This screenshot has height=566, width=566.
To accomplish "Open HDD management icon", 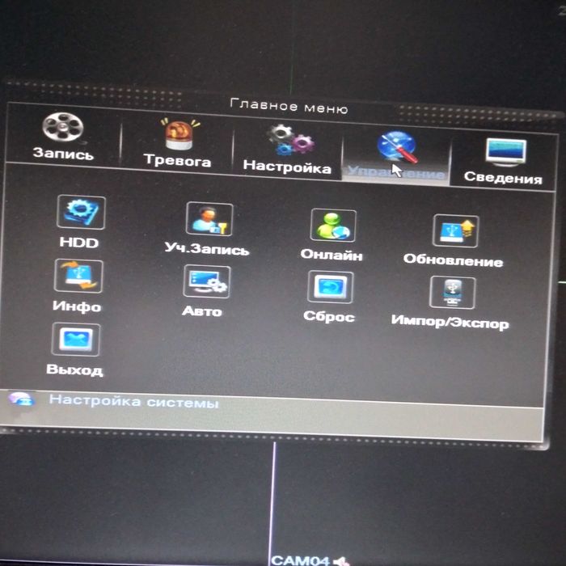I will (81, 212).
